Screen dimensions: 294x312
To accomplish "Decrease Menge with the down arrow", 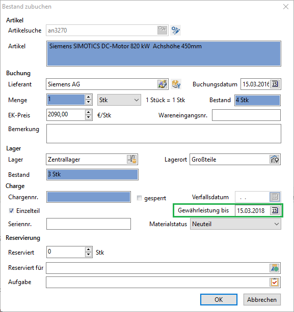I will [x=88, y=102].
